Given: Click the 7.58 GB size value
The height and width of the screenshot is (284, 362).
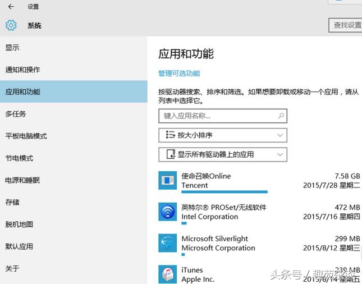Looking at the screenshot, I should pos(347,176).
